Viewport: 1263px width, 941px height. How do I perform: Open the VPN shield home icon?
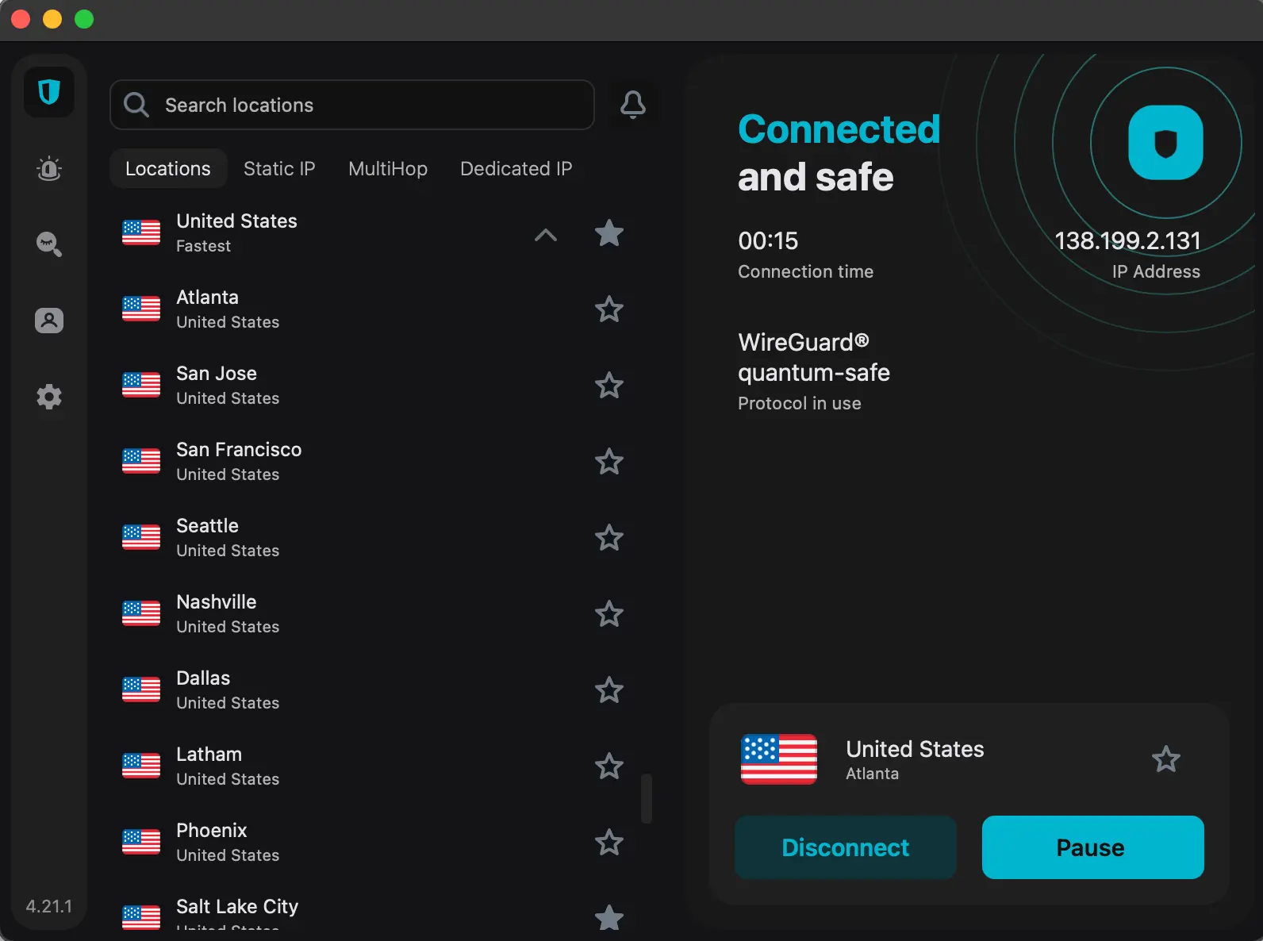(49, 92)
